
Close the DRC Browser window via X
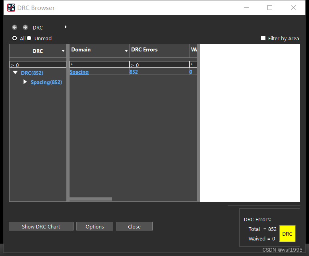[293, 8]
